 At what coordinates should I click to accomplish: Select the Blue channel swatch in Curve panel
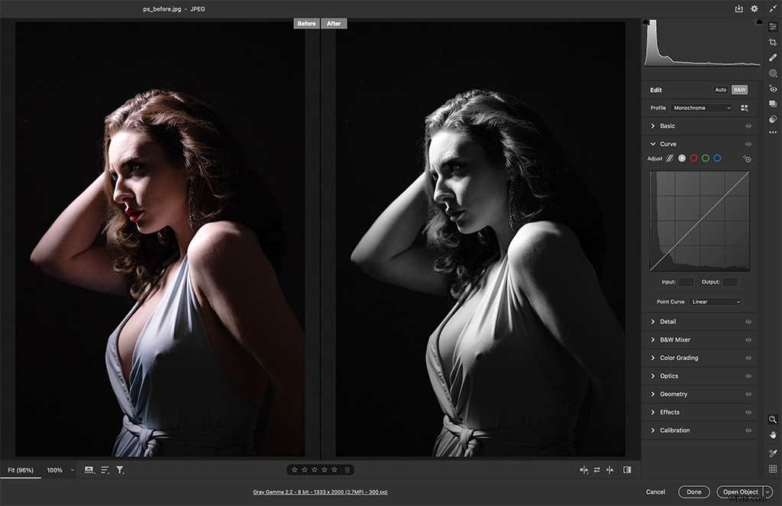(716, 158)
